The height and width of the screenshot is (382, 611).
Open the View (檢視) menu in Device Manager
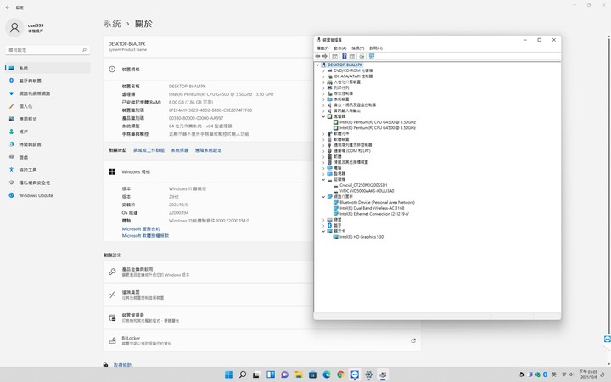[x=358, y=48]
